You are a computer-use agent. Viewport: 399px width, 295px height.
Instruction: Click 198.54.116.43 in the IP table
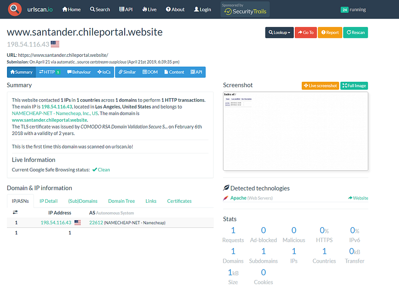pos(56,223)
